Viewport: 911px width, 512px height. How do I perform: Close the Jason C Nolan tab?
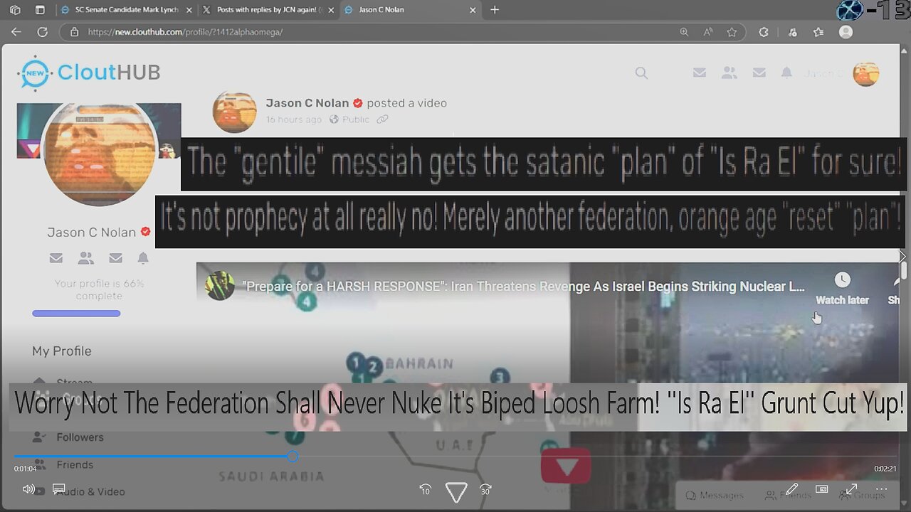coord(473,10)
